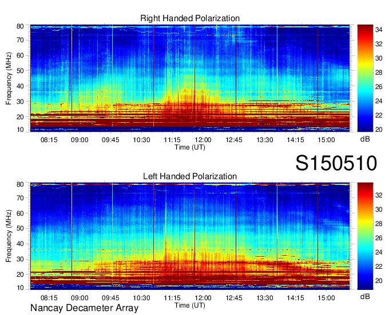Click 15:00 time tick on Left Handed plot
389x315 pixels.
point(326,298)
